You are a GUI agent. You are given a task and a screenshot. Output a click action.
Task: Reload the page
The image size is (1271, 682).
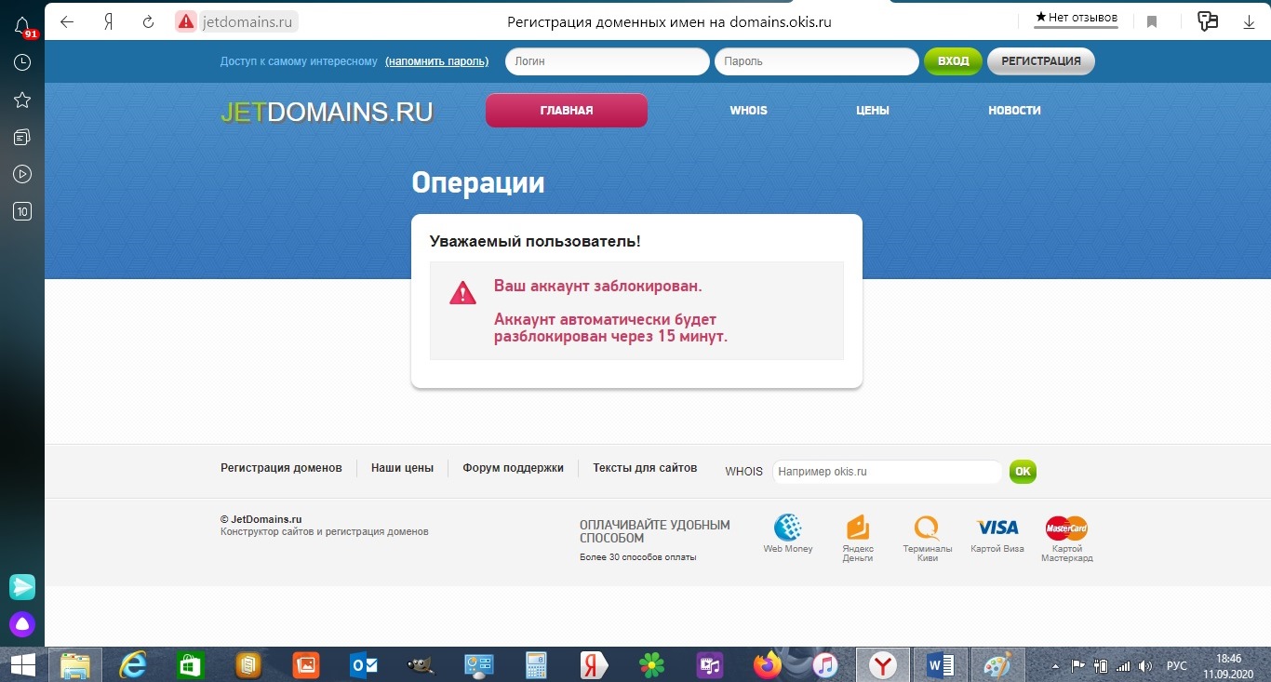coord(148,21)
